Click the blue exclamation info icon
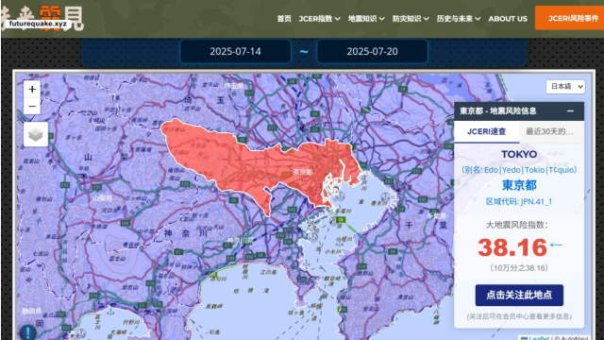Screen dimensions: 604x340 point(27,332)
